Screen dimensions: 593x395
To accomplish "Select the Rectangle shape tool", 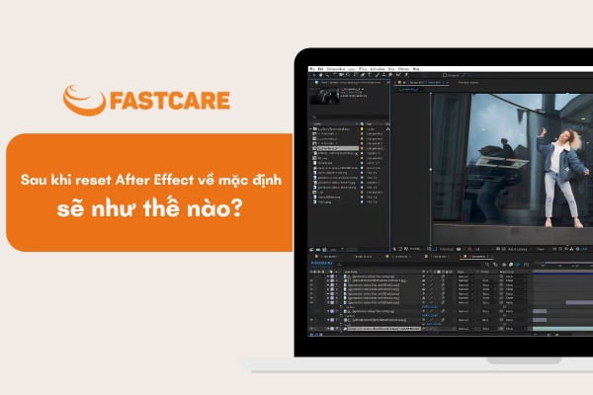I will 355,75.
